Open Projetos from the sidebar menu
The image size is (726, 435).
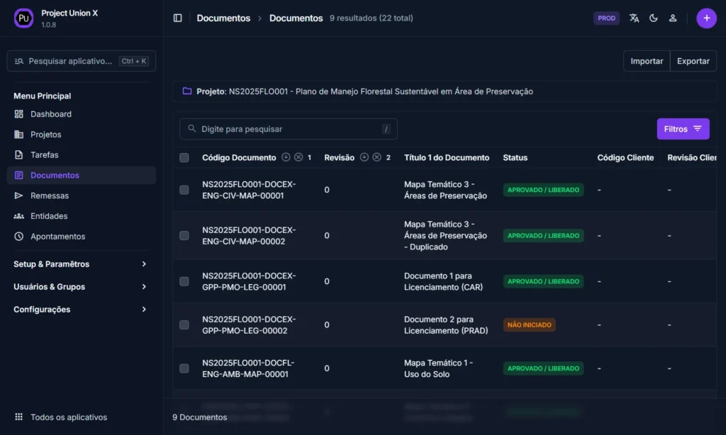(45, 135)
